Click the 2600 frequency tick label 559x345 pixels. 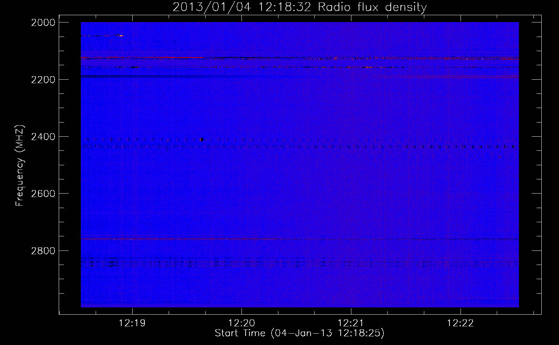[x=43, y=194]
